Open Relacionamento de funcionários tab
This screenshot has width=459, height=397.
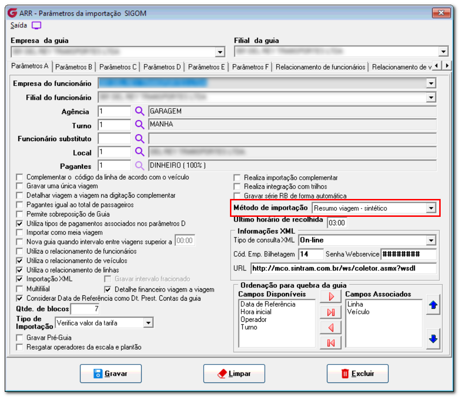[x=321, y=67]
